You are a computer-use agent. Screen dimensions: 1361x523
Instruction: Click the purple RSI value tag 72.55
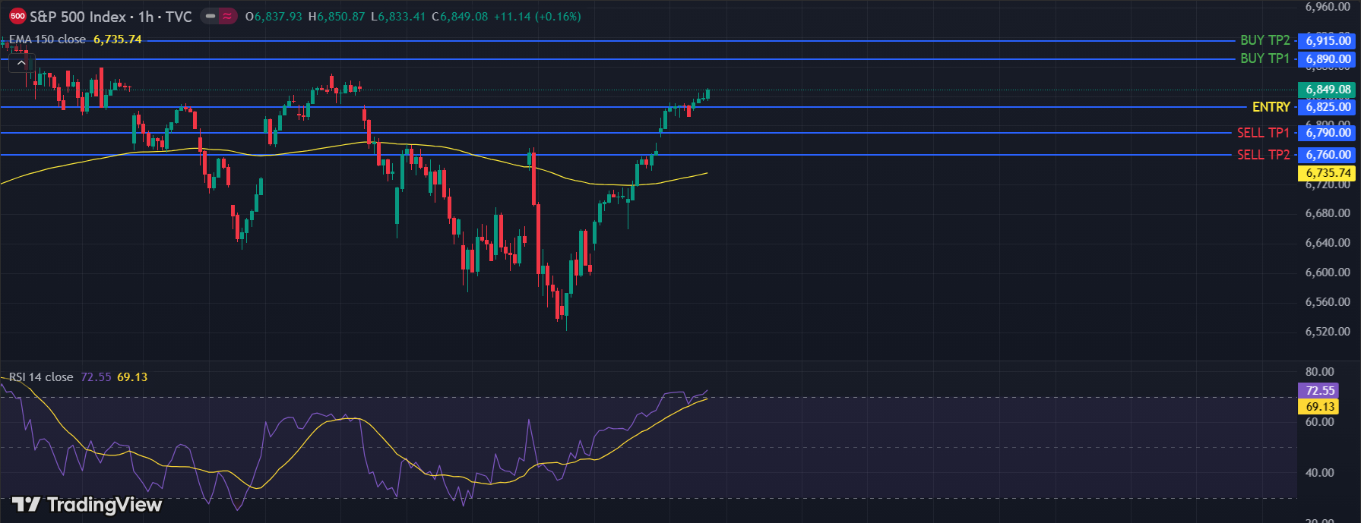(x=1319, y=391)
